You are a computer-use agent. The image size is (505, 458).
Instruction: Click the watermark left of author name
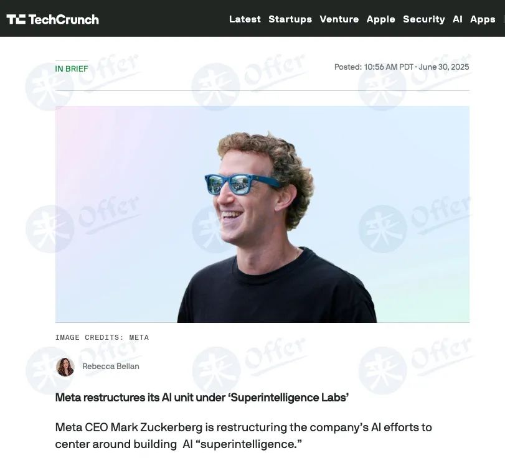[x=49, y=370]
